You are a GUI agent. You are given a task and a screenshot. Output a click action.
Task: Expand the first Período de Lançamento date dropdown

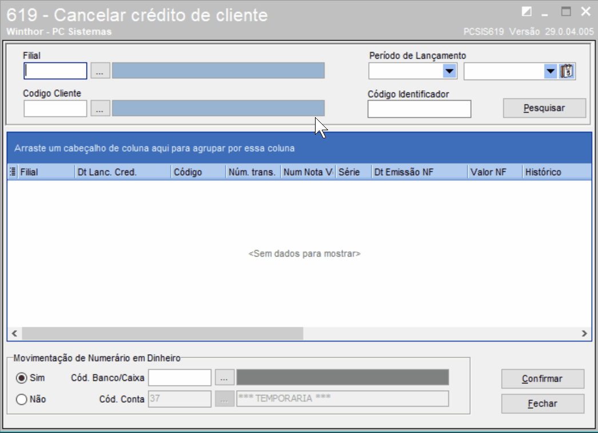[x=449, y=71]
